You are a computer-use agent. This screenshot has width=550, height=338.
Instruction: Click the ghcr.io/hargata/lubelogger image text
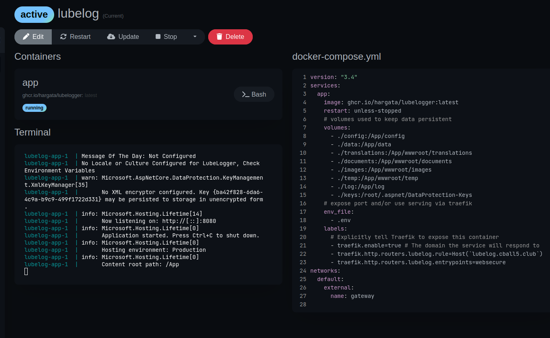[x=53, y=95]
